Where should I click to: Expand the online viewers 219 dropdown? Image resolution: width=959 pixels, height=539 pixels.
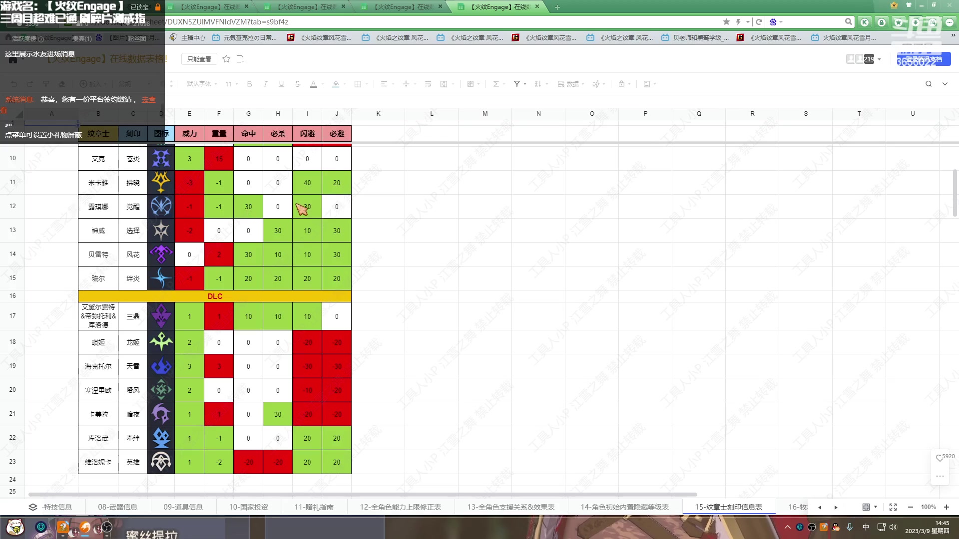click(x=879, y=59)
